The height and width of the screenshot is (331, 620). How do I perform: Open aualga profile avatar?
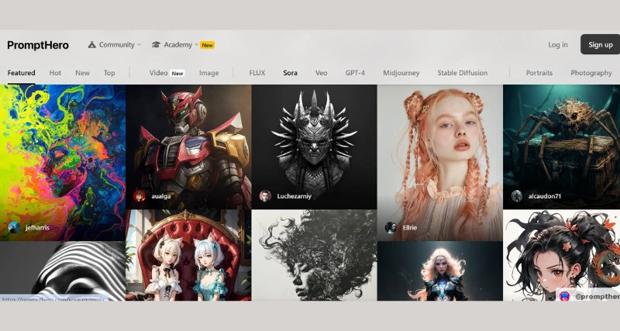coord(139,196)
